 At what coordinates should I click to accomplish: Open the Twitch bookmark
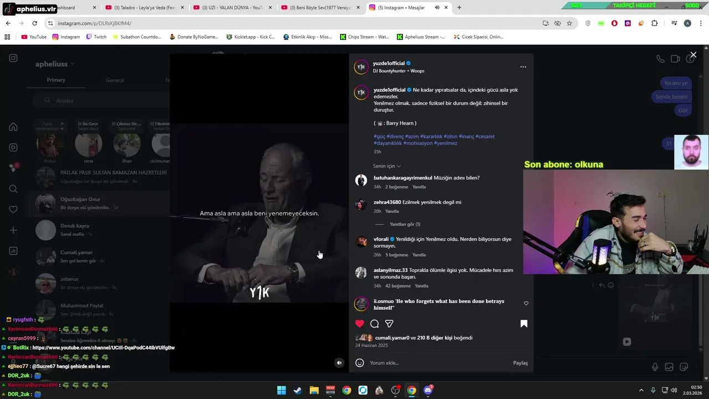point(96,37)
